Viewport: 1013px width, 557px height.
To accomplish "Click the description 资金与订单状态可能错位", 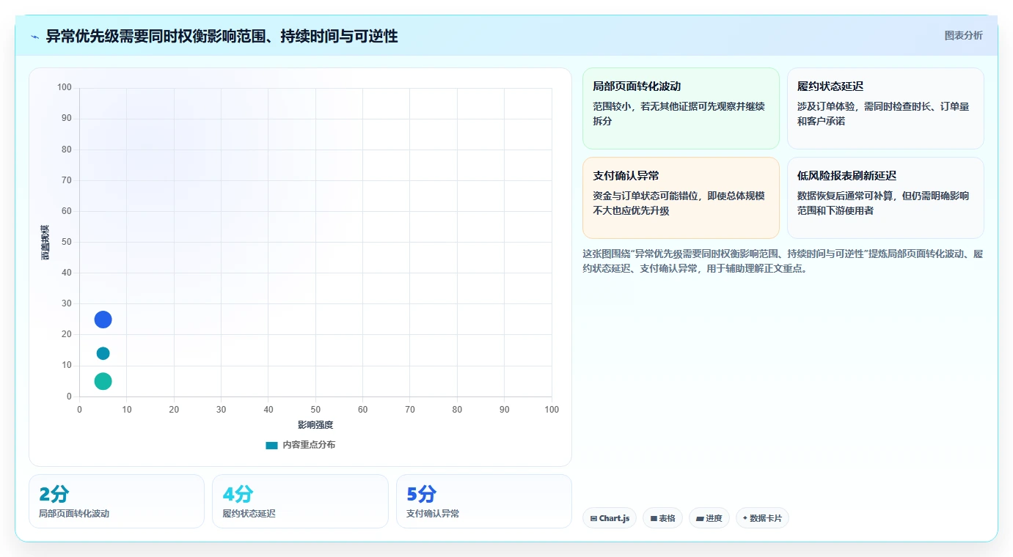I will pyautogui.click(x=679, y=203).
